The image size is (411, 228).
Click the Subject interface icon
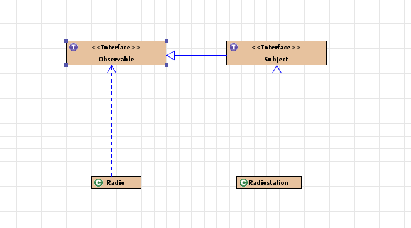(233, 48)
